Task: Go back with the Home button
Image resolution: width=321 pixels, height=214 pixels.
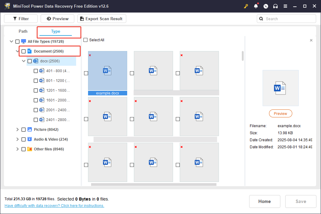Action: (x=264, y=201)
